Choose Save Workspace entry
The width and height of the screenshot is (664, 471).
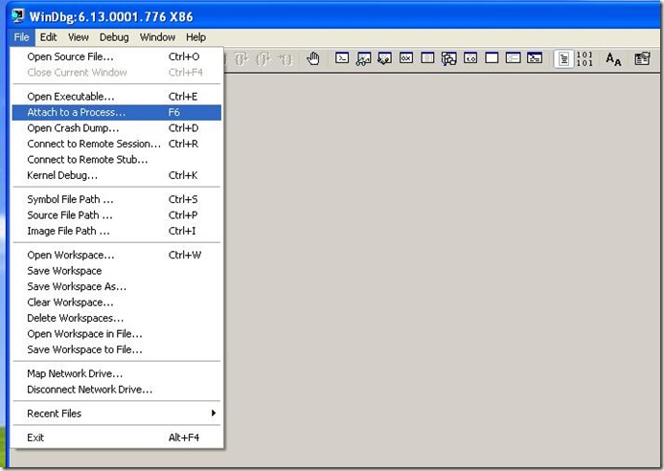pyautogui.click(x=117, y=271)
